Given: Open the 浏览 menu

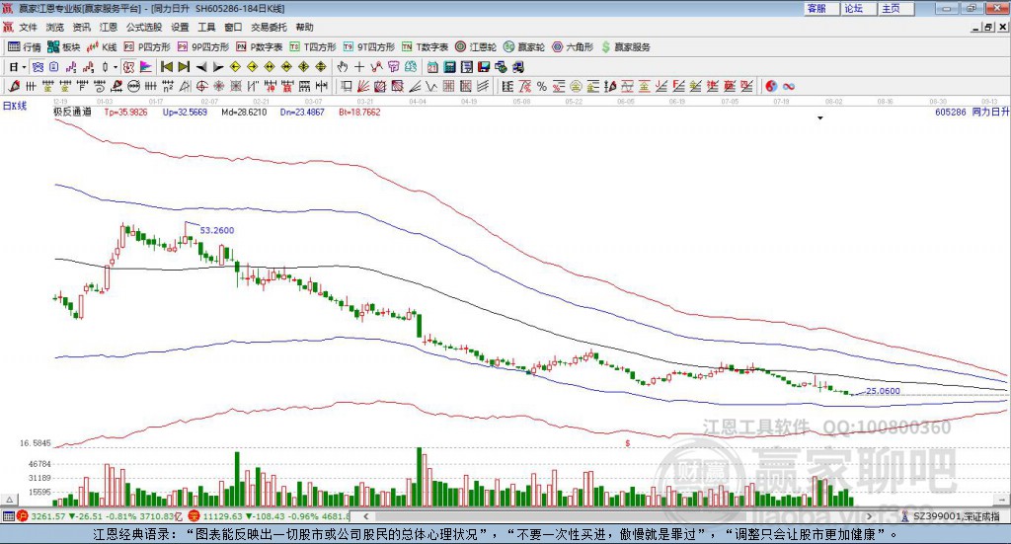Looking at the screenshot, I should [x=55, y=27].
